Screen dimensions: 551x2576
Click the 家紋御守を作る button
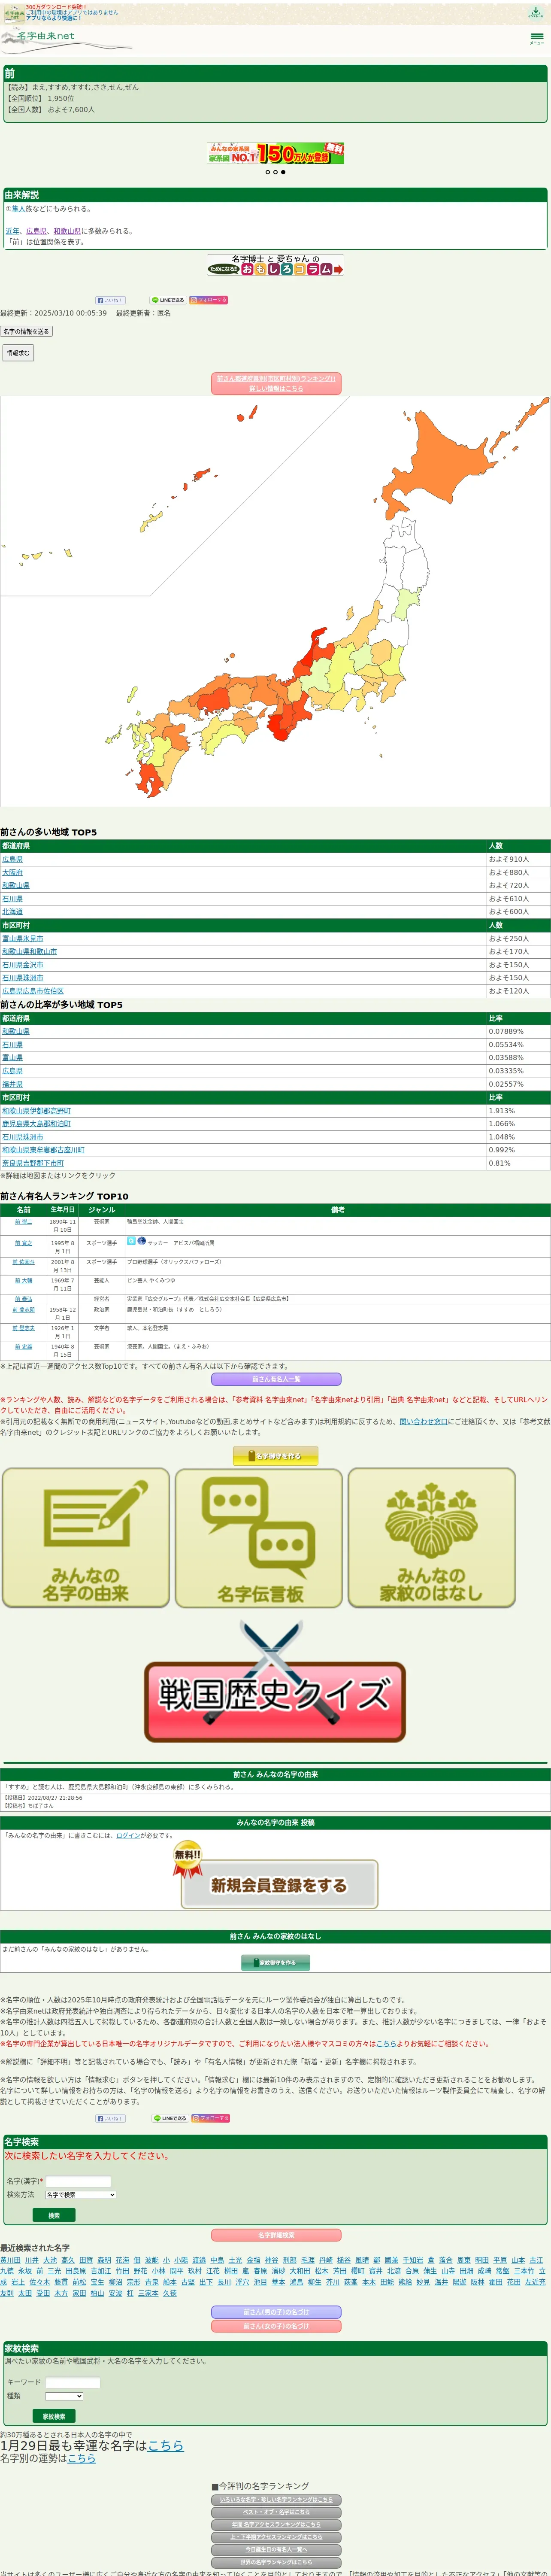click(x=275, y=1963)
